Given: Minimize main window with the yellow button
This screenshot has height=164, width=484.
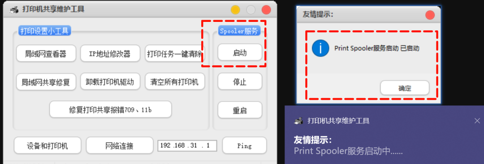Looking at the screenshot, I should point(235,10).
